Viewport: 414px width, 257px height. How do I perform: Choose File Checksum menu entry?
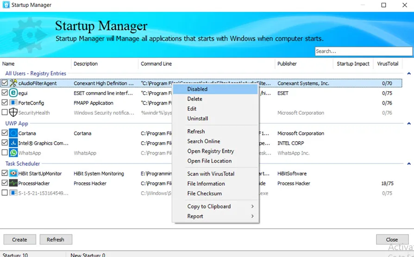[x=215, y=193]
